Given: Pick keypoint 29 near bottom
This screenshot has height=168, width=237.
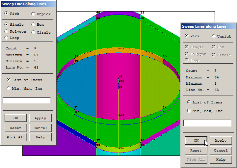Looking at the screenshot, I should pyautogui.click(x=98, y=145).
